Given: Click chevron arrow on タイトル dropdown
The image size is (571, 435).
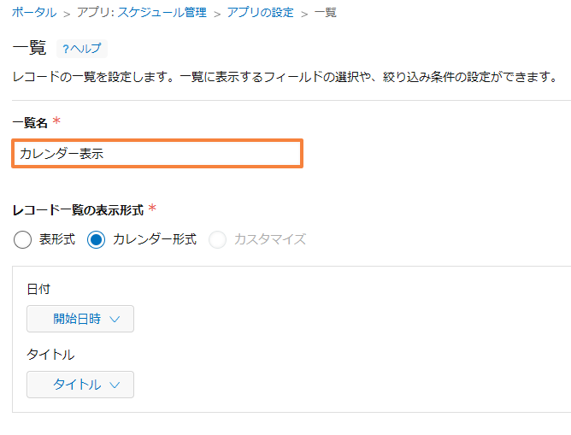Looking at the screenshot, I should pyautogui.click(x=115, y=385).
